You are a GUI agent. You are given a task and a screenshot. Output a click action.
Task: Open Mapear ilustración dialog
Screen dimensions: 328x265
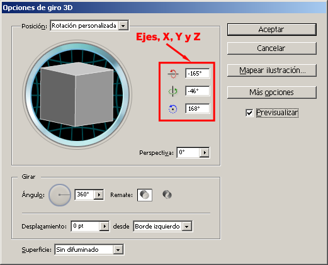(x=272, y=70)
